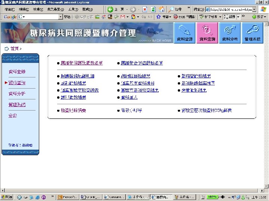The image size is (269, 201).
Task: Click the purple round quick launch icon
Action: tap(44, 197)
